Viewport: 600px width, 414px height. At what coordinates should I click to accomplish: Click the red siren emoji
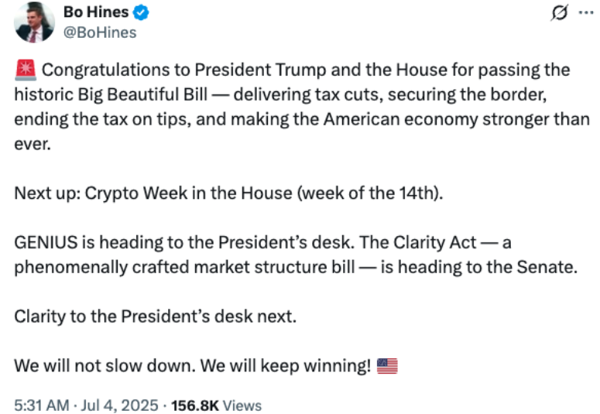pos(24,70)
